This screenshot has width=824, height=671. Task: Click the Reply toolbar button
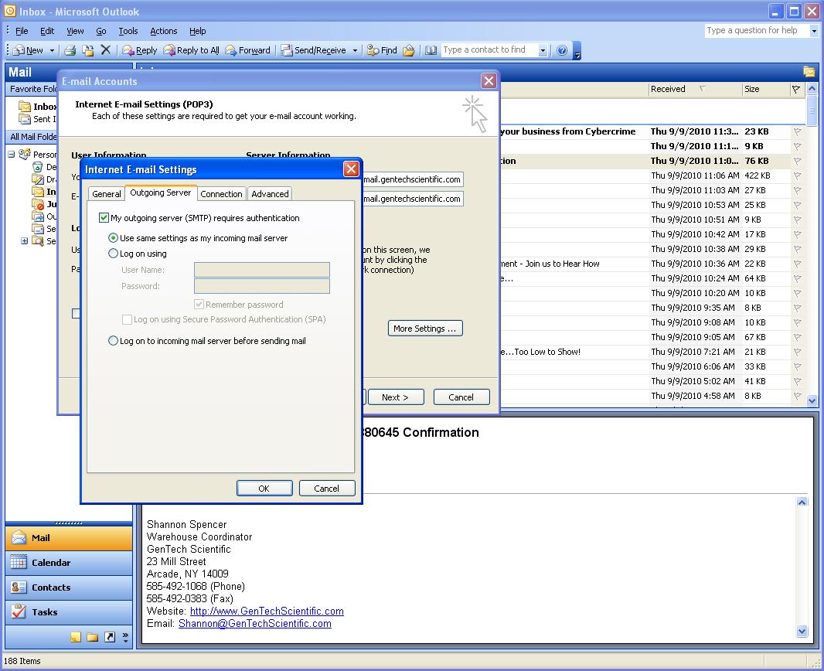pyautogui.click(x=139, y=50)
